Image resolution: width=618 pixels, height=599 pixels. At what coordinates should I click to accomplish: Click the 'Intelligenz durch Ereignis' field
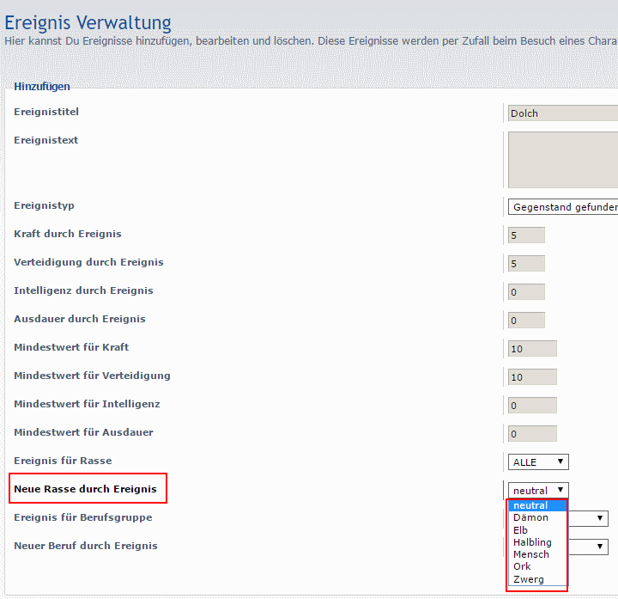coord(527,292)
